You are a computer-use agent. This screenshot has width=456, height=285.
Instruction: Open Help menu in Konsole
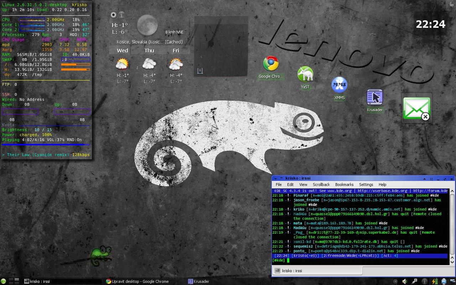click(383, 185)
